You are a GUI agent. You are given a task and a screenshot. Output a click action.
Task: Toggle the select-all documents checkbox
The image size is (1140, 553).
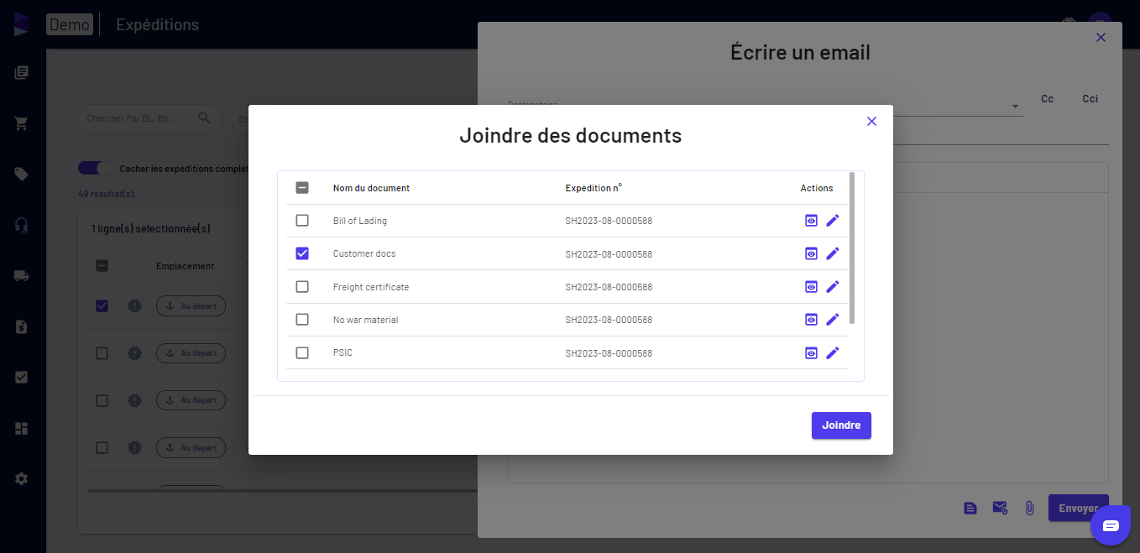tap(302, 188)
